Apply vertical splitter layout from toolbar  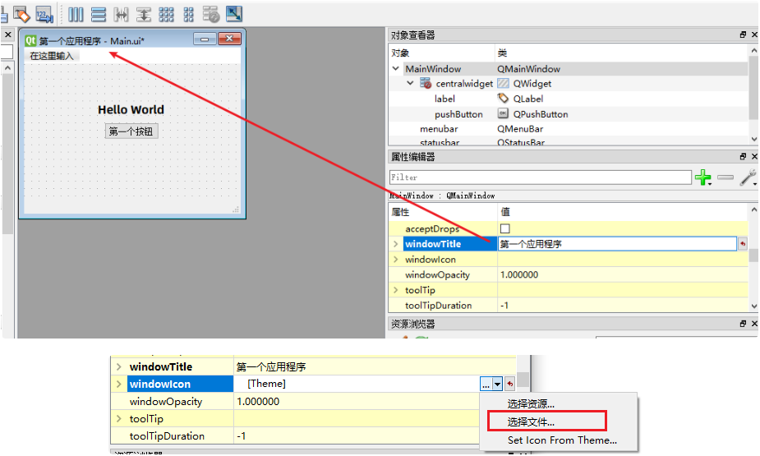(143, 14)
